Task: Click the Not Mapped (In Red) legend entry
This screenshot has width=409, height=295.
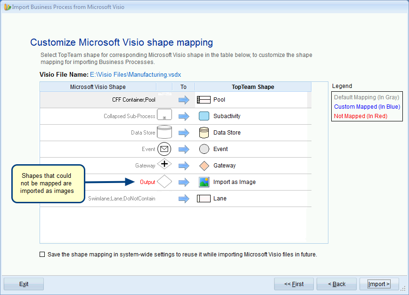Action: click(360, 116)
